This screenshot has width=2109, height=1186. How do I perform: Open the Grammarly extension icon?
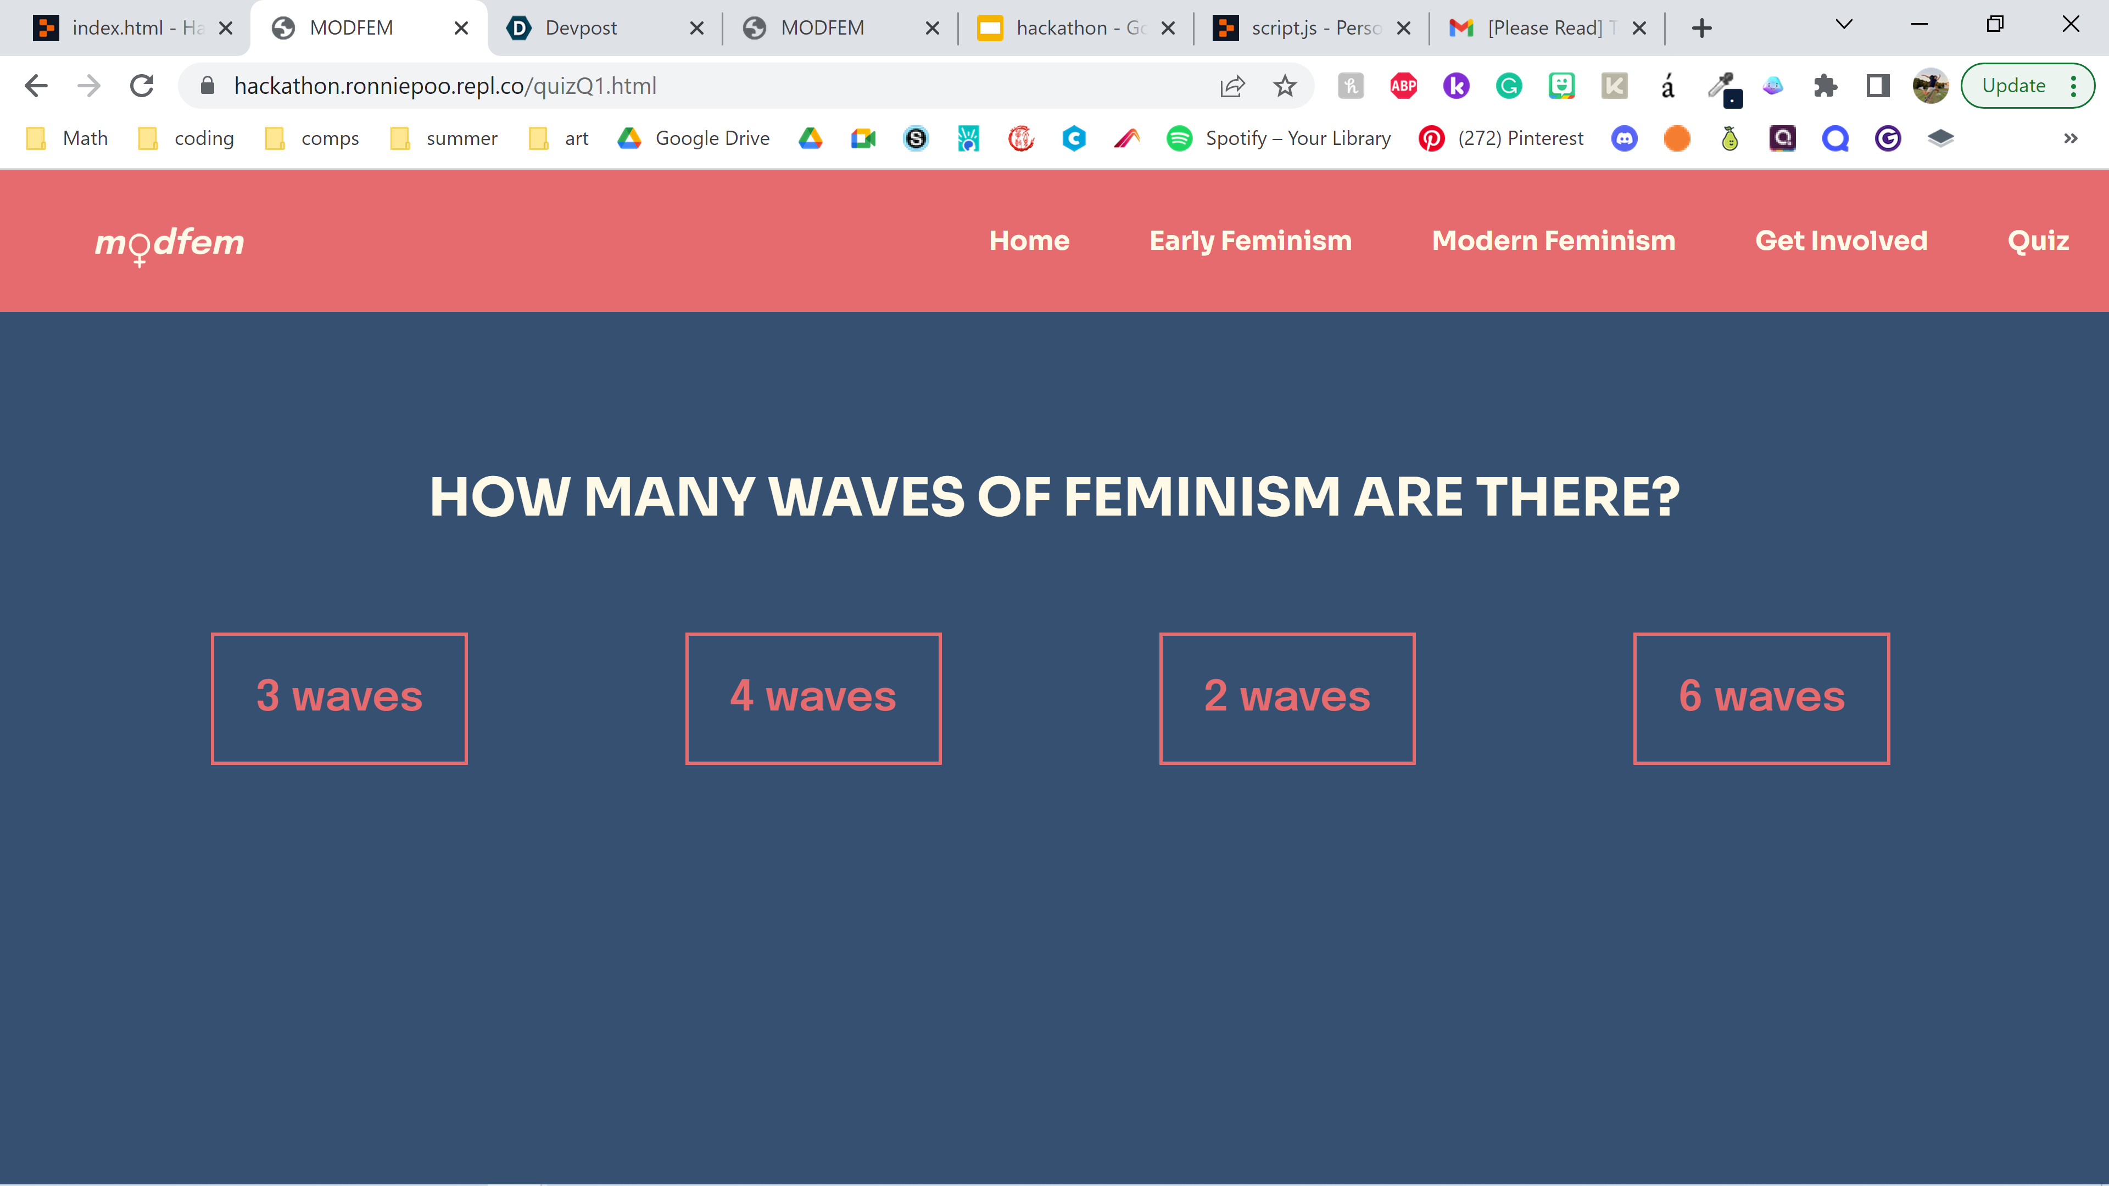(1508, 86)
